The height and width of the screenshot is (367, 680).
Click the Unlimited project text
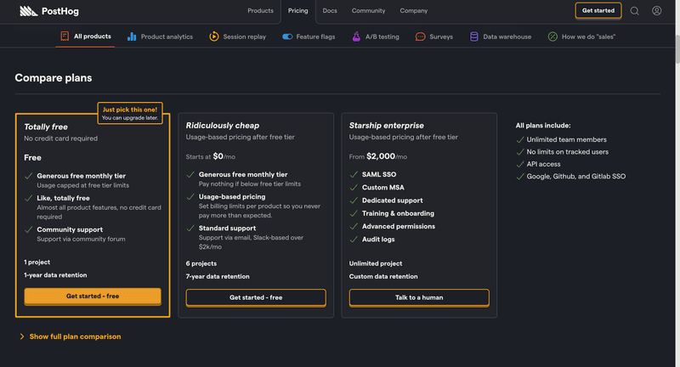tap(376, 263)
